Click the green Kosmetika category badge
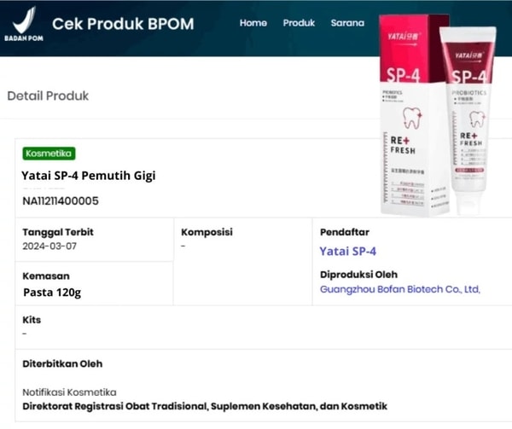 click(49, 154)
